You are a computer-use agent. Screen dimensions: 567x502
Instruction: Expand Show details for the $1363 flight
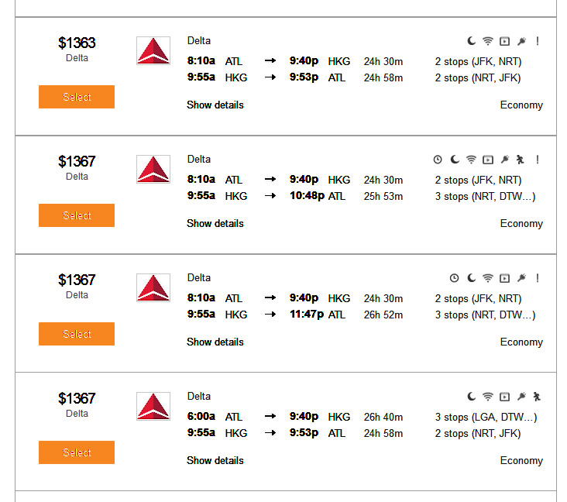(215, 105)
